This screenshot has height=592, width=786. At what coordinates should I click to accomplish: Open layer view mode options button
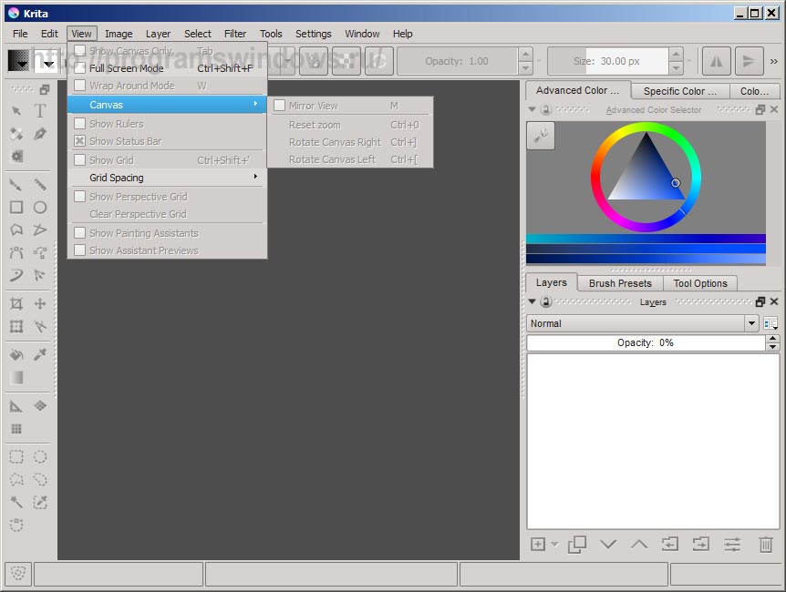pyautogui.click(x=770, y=323)
